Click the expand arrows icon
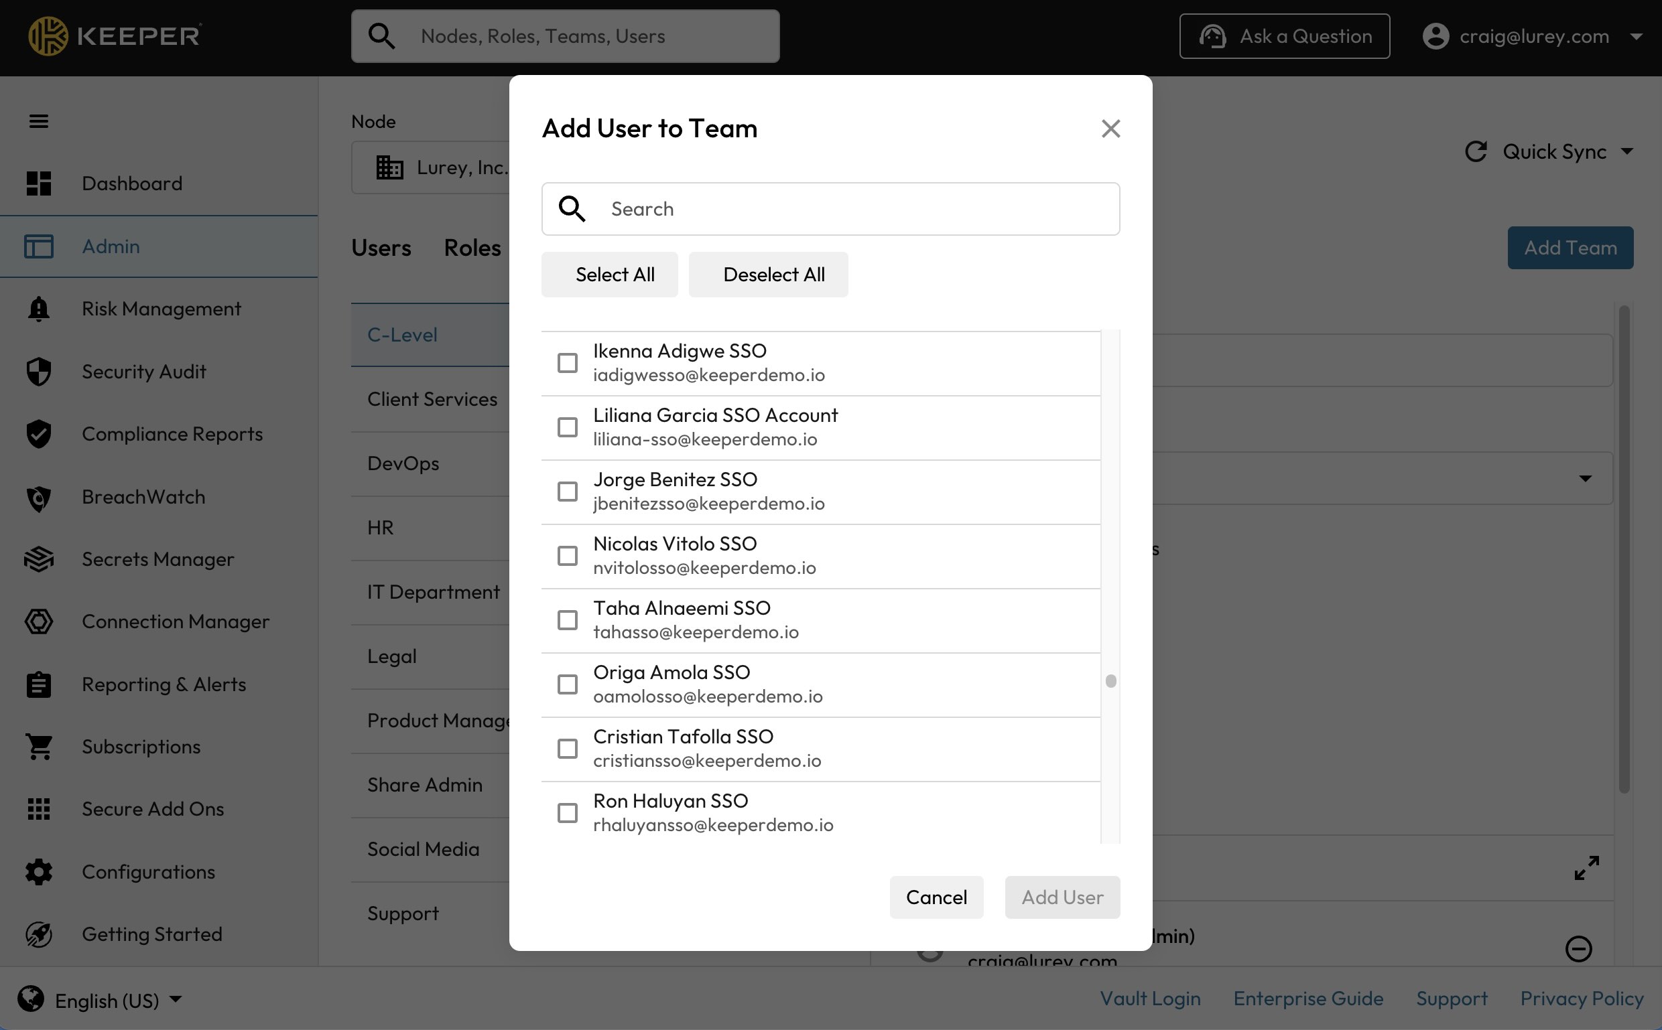 coord(1586,868)
